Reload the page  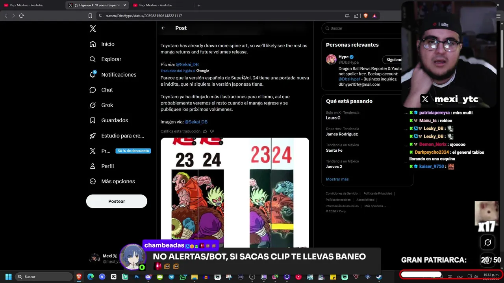(x=22, y=16)
